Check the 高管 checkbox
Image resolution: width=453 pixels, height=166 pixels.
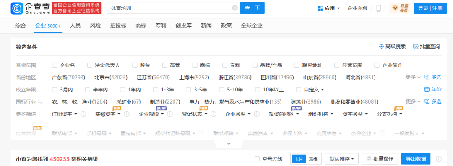(165, 65)
